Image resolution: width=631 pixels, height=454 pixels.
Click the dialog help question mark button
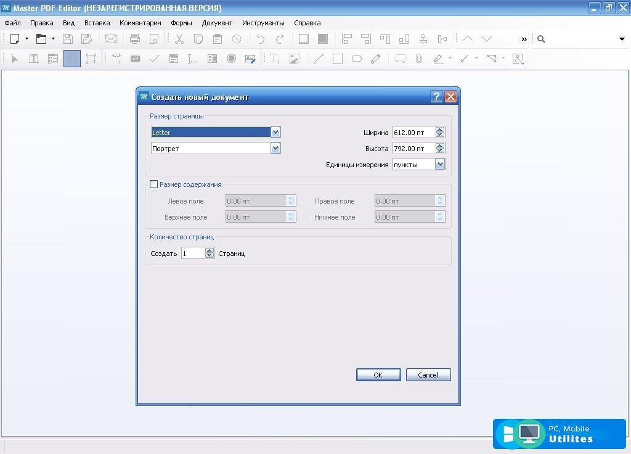[436, 97]
